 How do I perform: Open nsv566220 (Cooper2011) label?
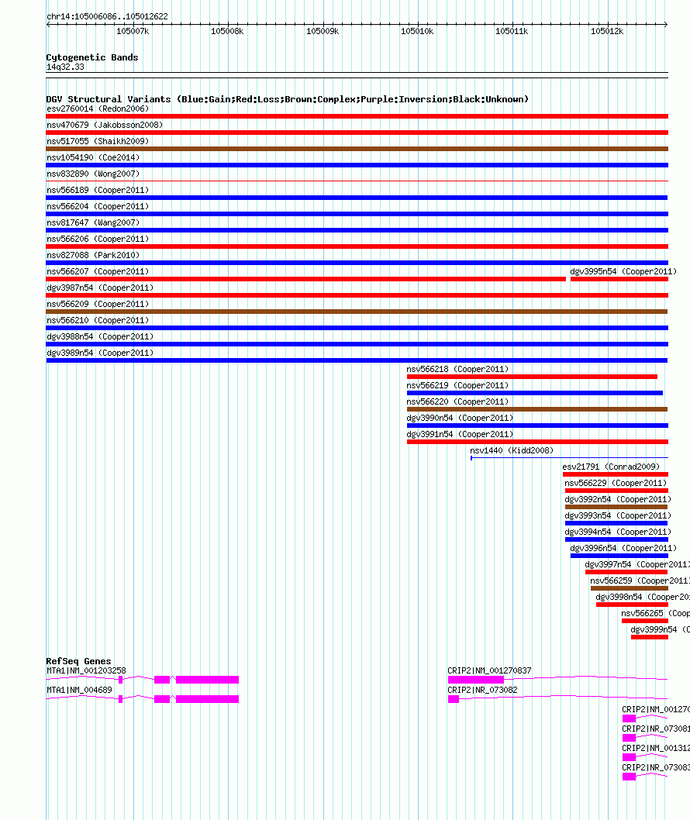(457, 401)
